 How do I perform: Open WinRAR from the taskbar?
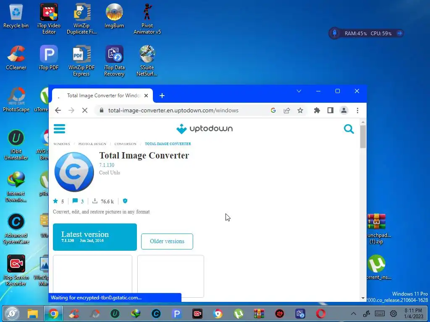pyautogui.click(x=259, y=314)
